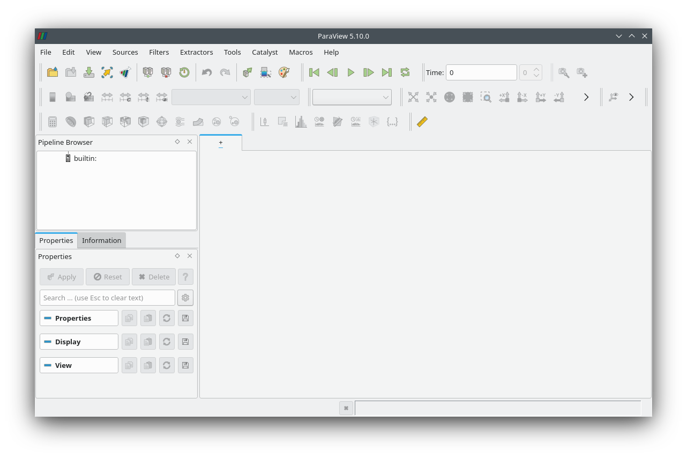Increase the time step spinner value

(536, 69)
